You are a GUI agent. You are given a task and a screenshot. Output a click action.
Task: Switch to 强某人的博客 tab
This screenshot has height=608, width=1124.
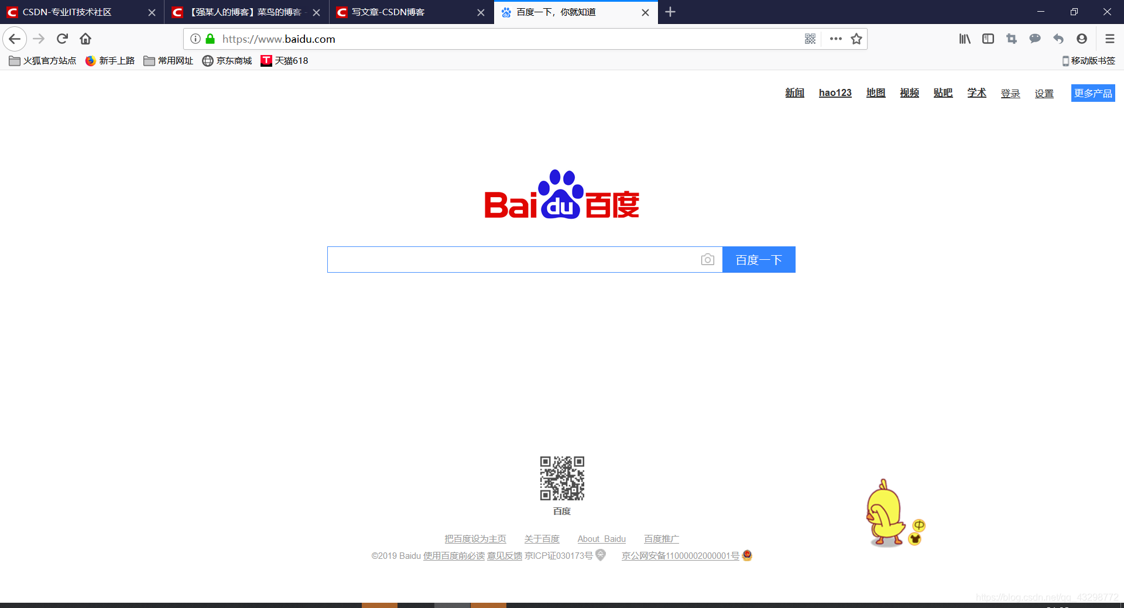246,12
